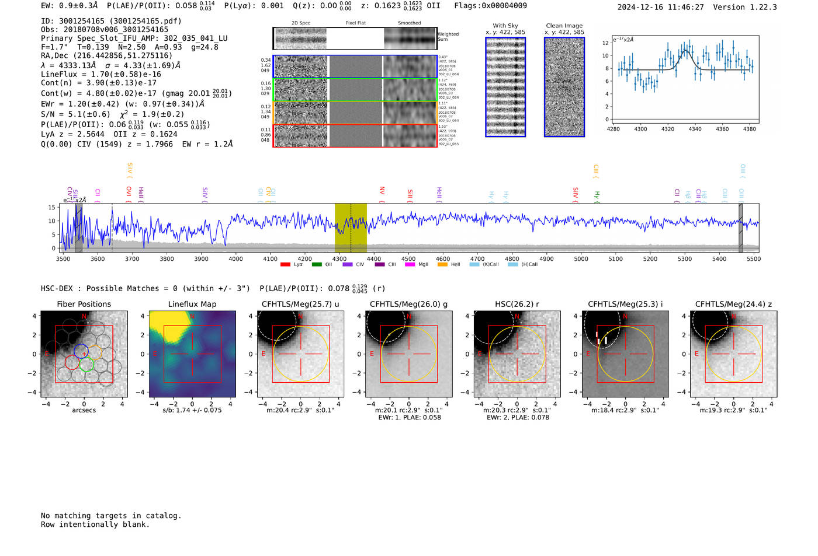The height and width of the screenshot is (556, 818).
Task: Click the green OII legend swatch
Action: (317, 264)
